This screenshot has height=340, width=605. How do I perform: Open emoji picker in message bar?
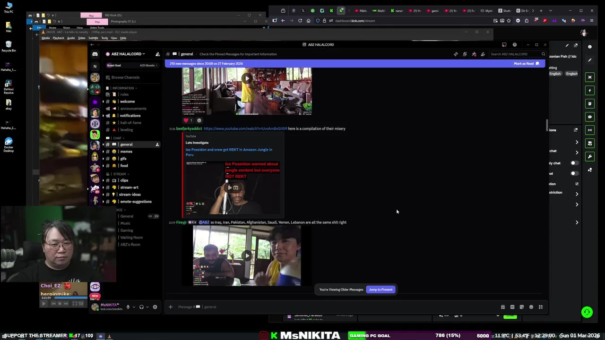tap(531, 307)
